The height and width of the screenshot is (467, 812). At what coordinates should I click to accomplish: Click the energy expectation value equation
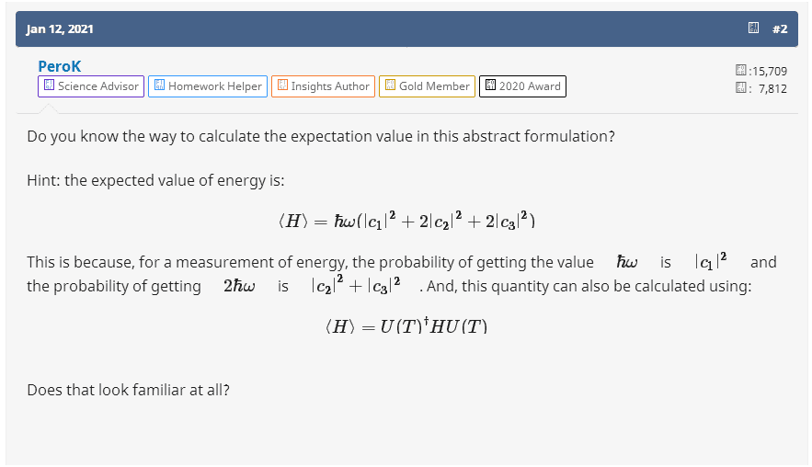(406, 222)
